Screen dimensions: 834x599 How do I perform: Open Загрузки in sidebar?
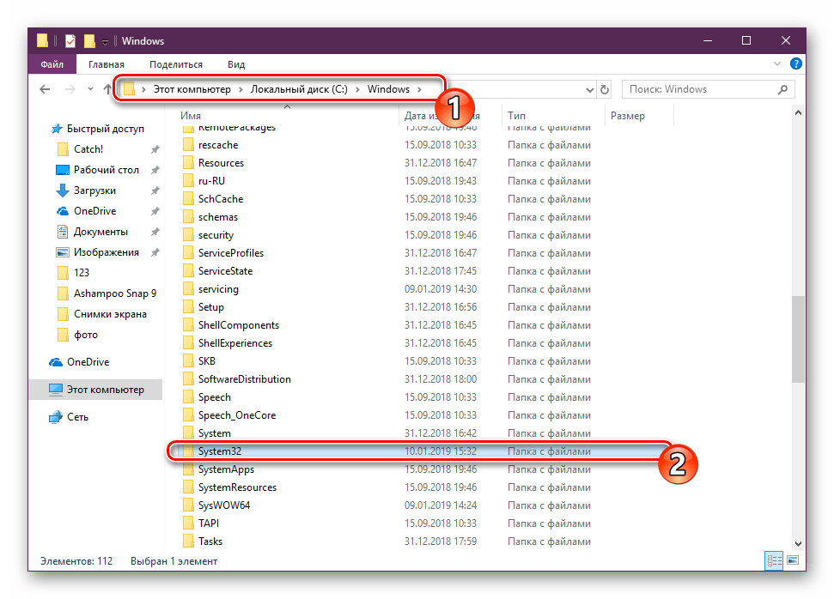coord(94,191)
